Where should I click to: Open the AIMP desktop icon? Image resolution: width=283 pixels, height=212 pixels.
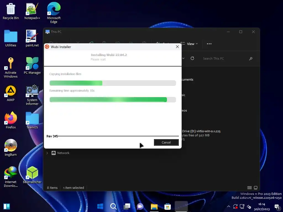[11, 93]
